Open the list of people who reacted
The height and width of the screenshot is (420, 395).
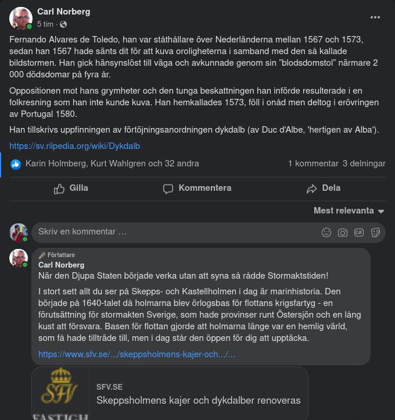(112, 164)
